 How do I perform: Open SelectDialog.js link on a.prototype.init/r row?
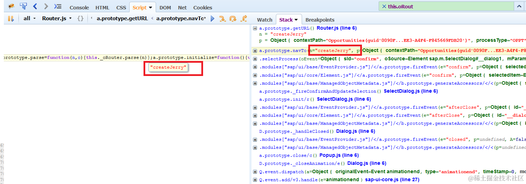click(344, 99)
